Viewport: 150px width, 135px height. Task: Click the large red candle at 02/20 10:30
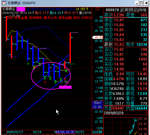[x=70, y=48]
